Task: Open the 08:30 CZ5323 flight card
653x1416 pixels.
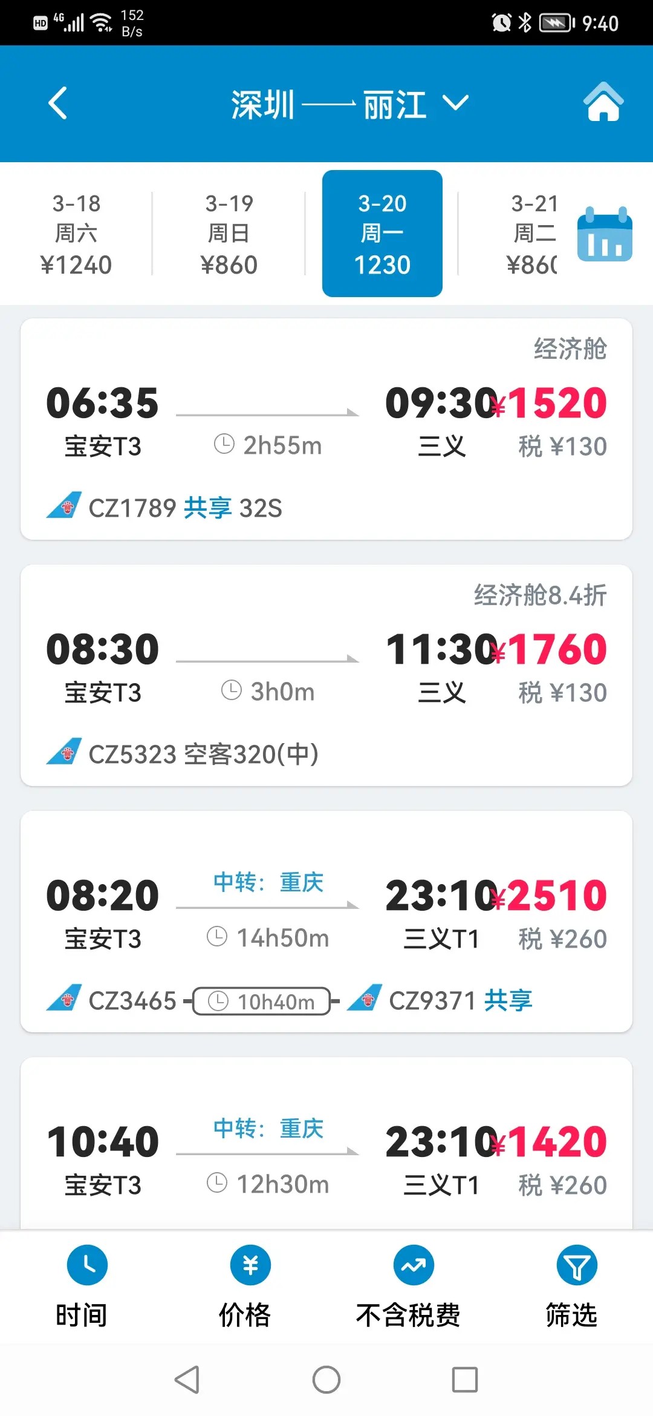Action: [x=326, y=675]
